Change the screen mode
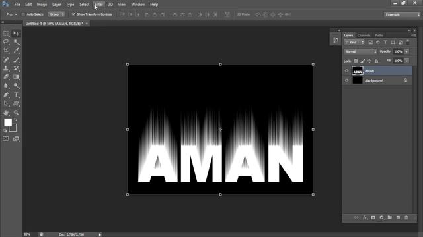 click(16, 139)
